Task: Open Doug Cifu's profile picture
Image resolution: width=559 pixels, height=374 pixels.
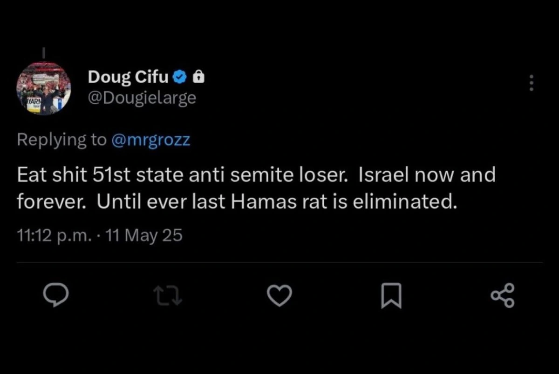Action: point(43,88)
